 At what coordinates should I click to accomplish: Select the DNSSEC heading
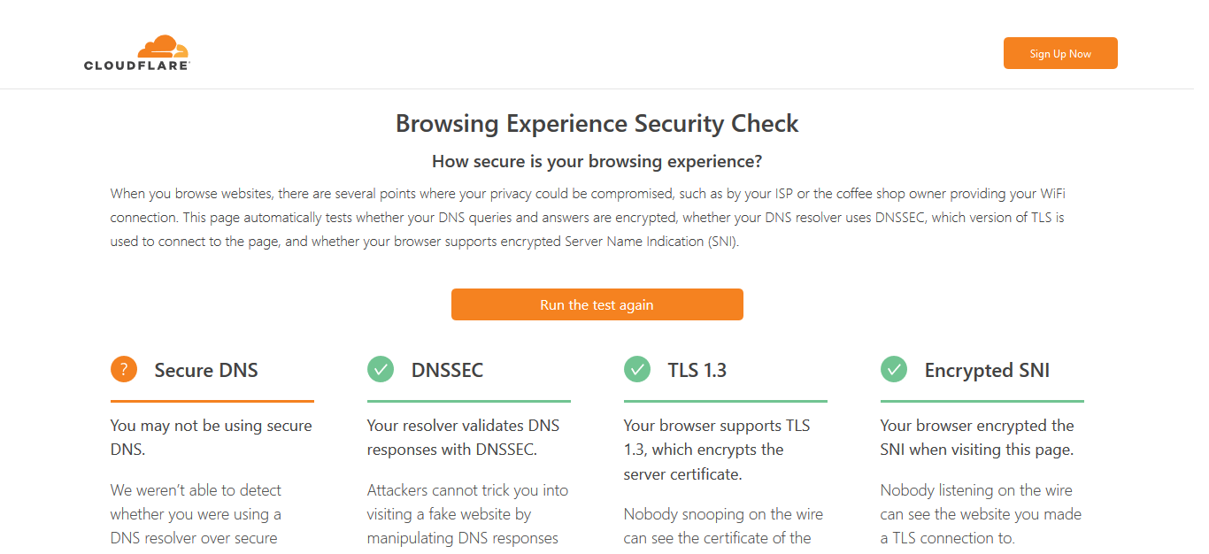447,370
